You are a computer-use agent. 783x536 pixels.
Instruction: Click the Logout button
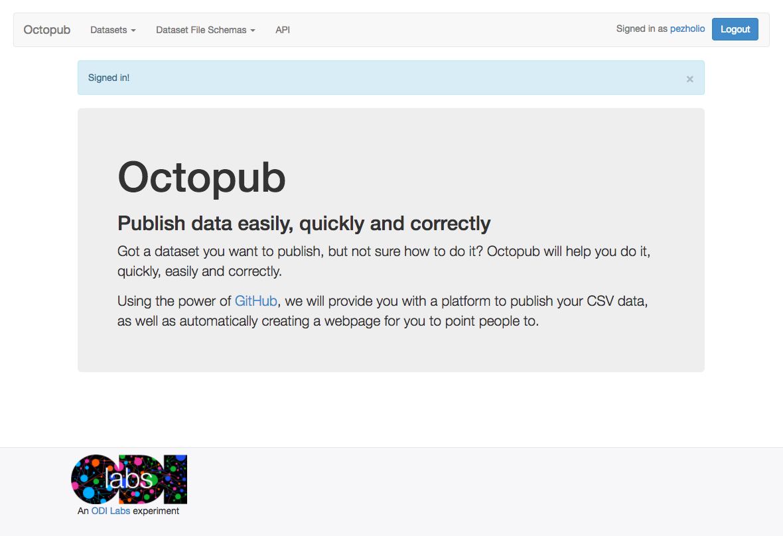(735, 29)
